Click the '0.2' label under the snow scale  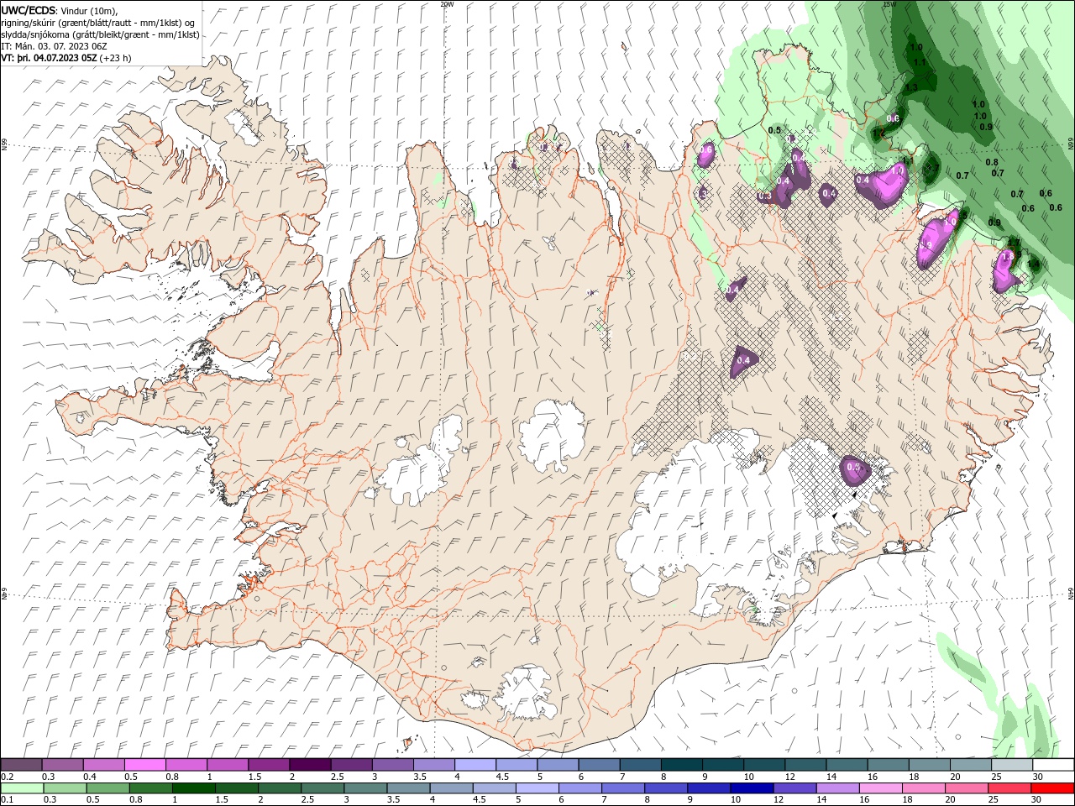point(8,777)
